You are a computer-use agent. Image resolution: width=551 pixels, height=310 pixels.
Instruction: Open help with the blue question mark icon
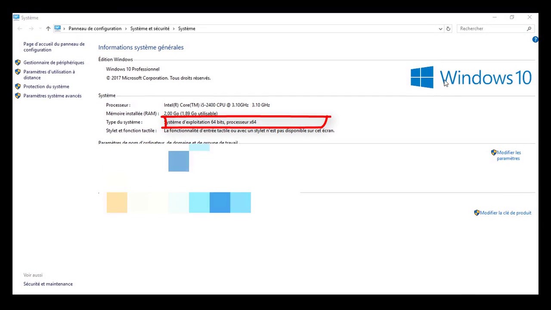click(x=535, y=40)
